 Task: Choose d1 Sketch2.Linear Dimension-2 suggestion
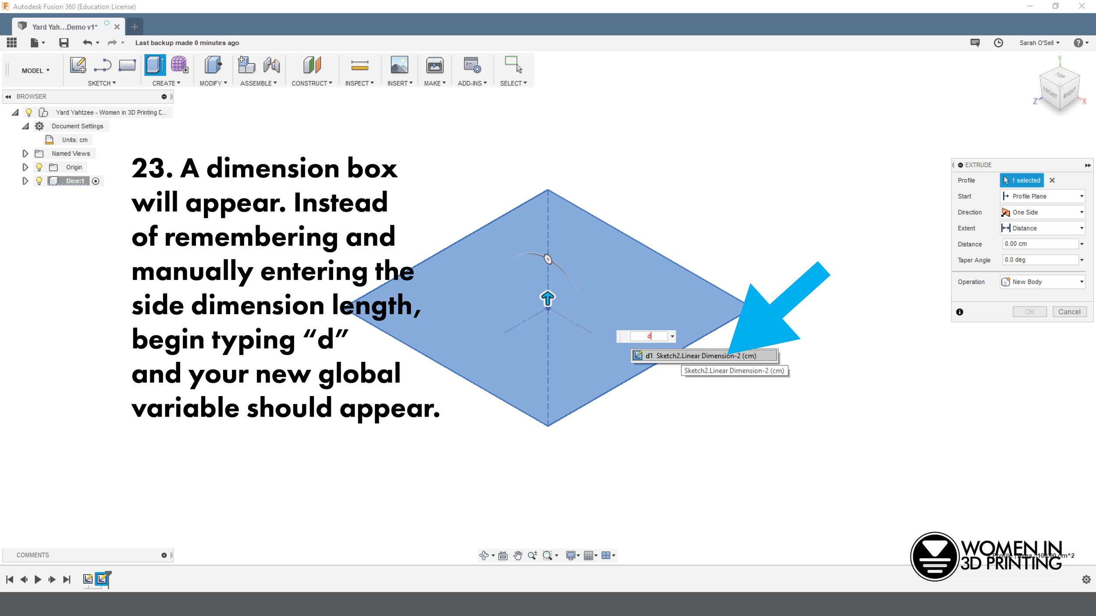pos(705,356)
